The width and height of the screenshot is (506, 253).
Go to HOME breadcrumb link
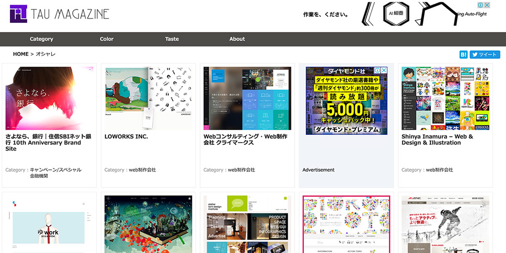click(21, 54)
